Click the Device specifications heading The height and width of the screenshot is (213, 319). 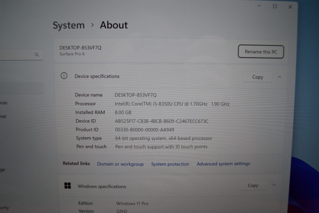tap(97, 76)
